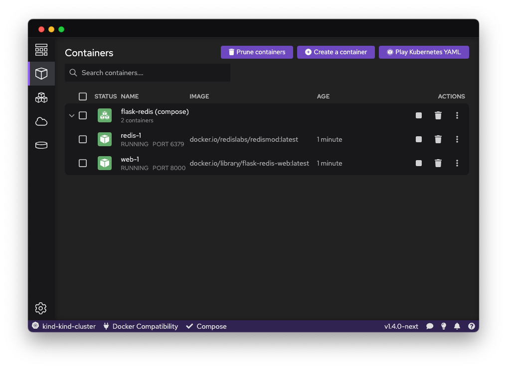Stop the redis-1 container
The image size is (507, 369).
[x=418, y=139]
